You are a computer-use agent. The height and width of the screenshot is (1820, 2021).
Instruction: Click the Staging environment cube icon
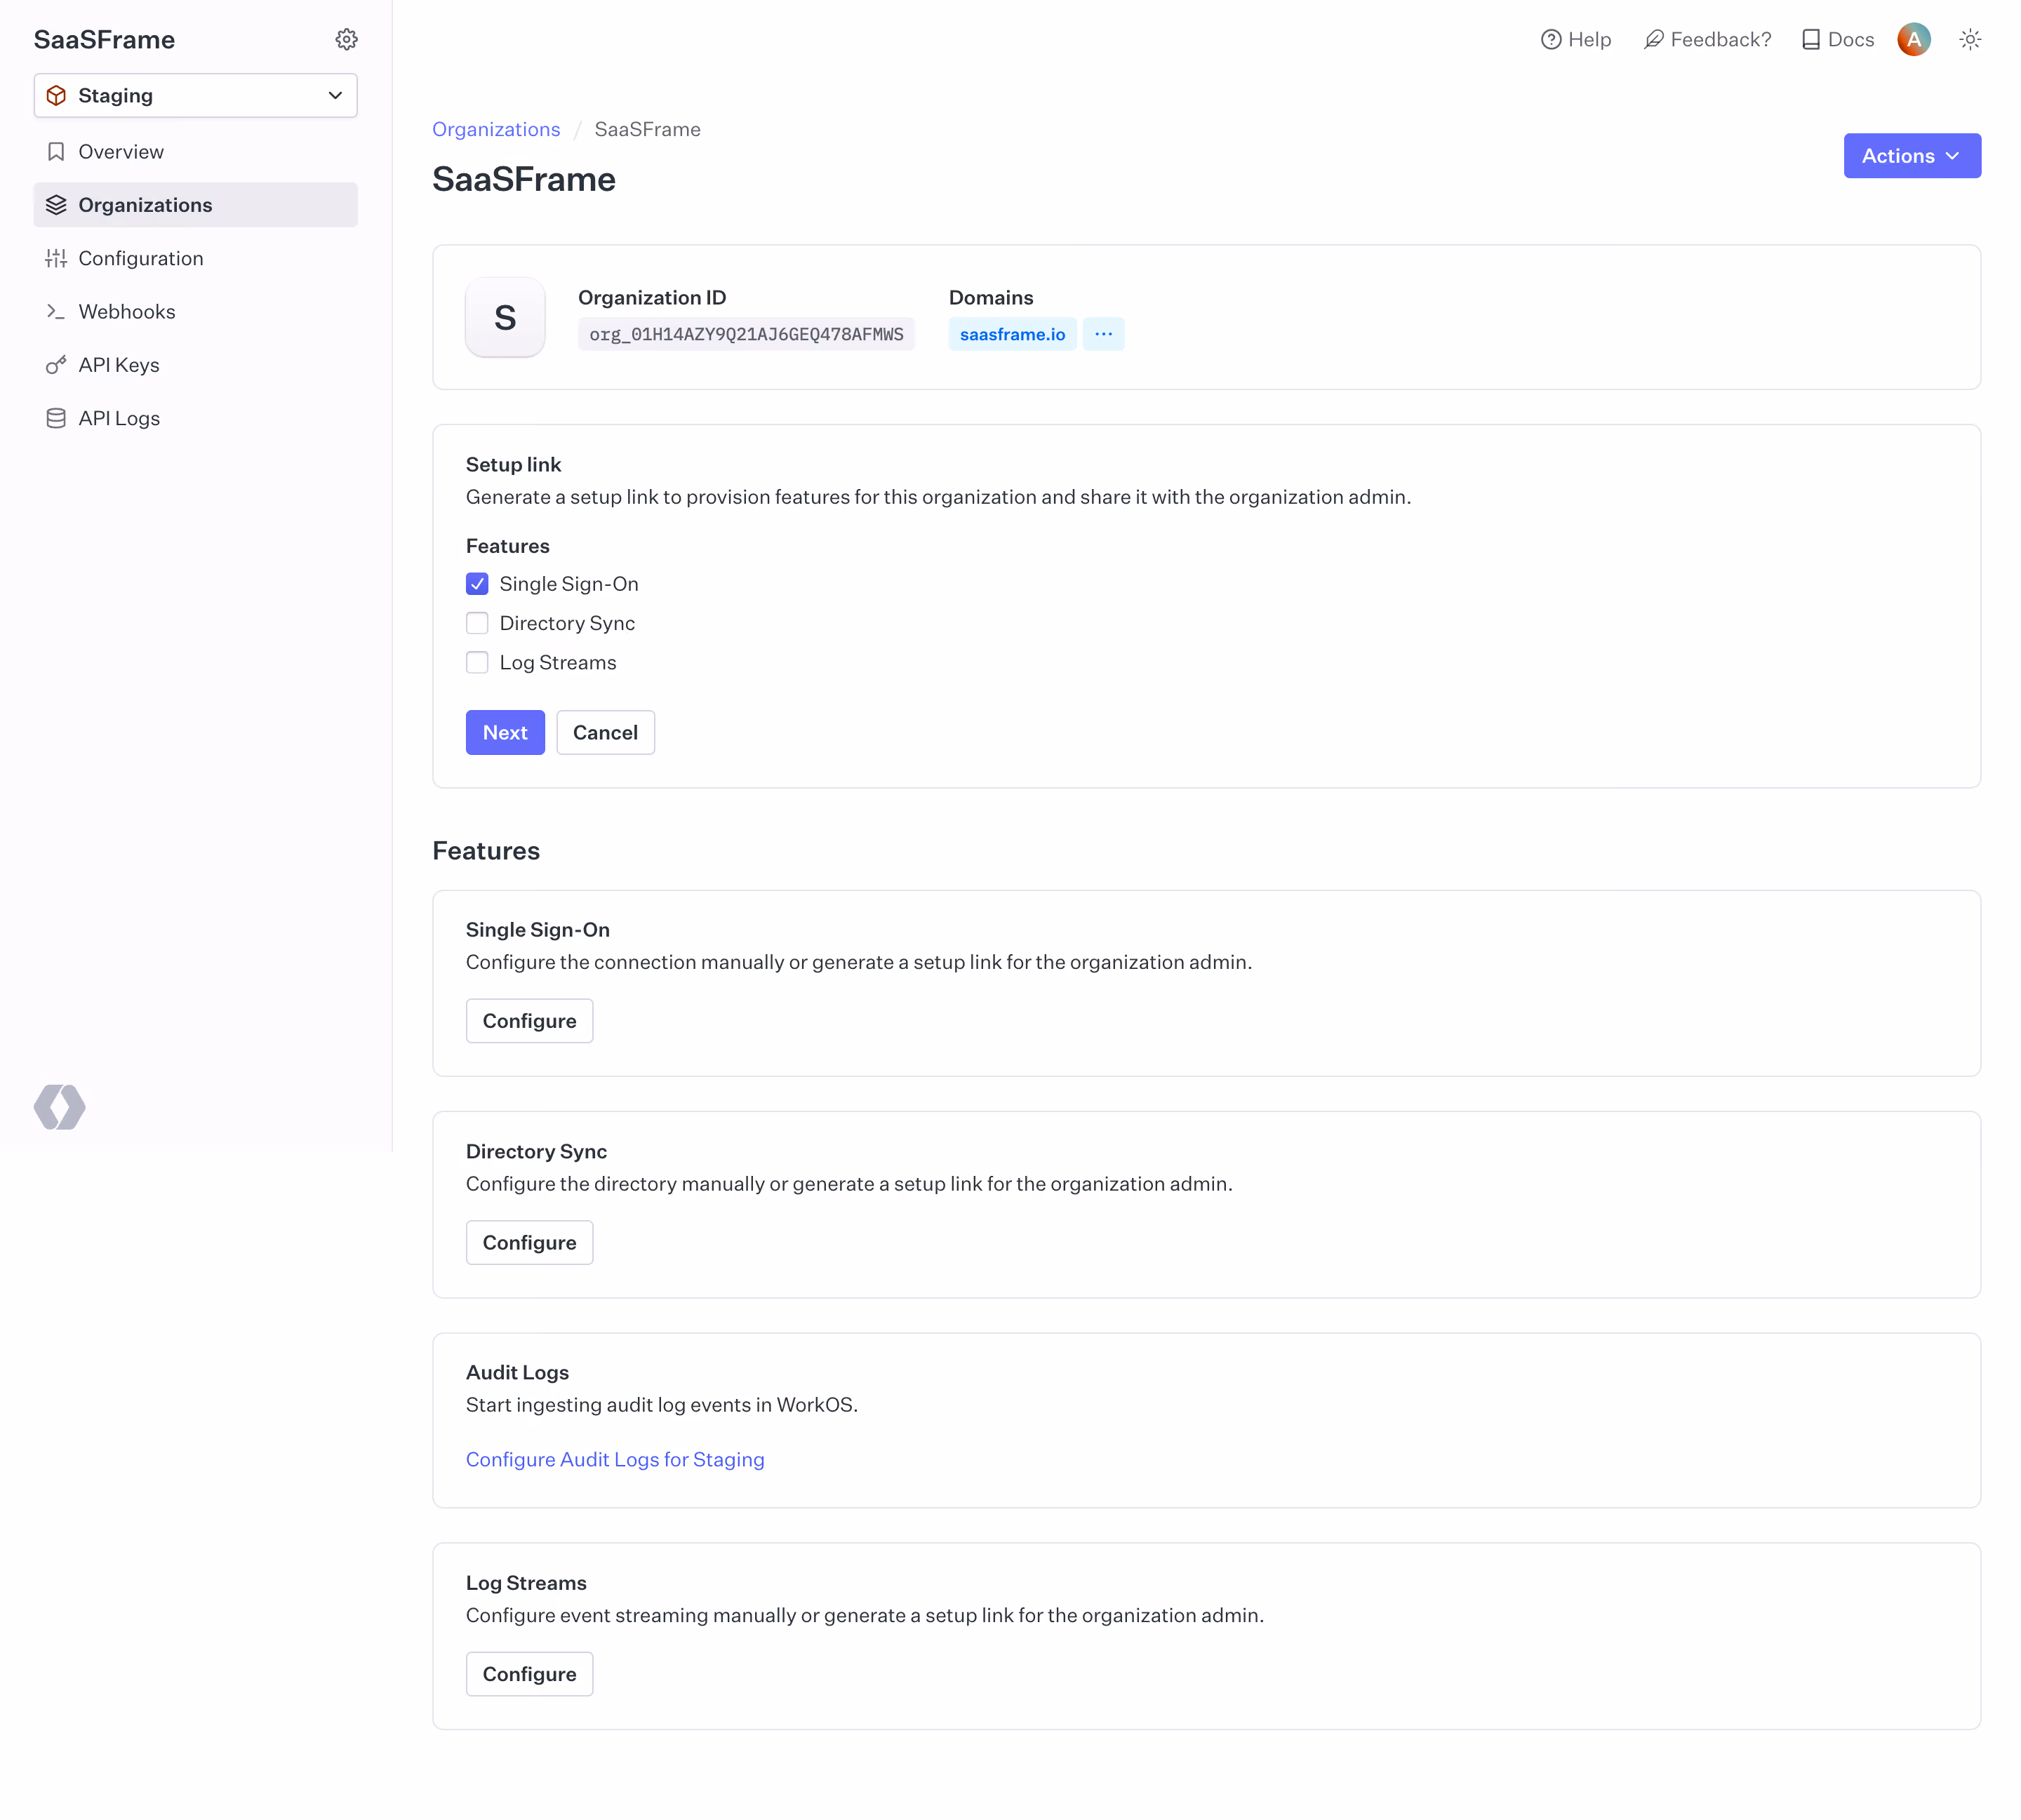coord(57,95)
